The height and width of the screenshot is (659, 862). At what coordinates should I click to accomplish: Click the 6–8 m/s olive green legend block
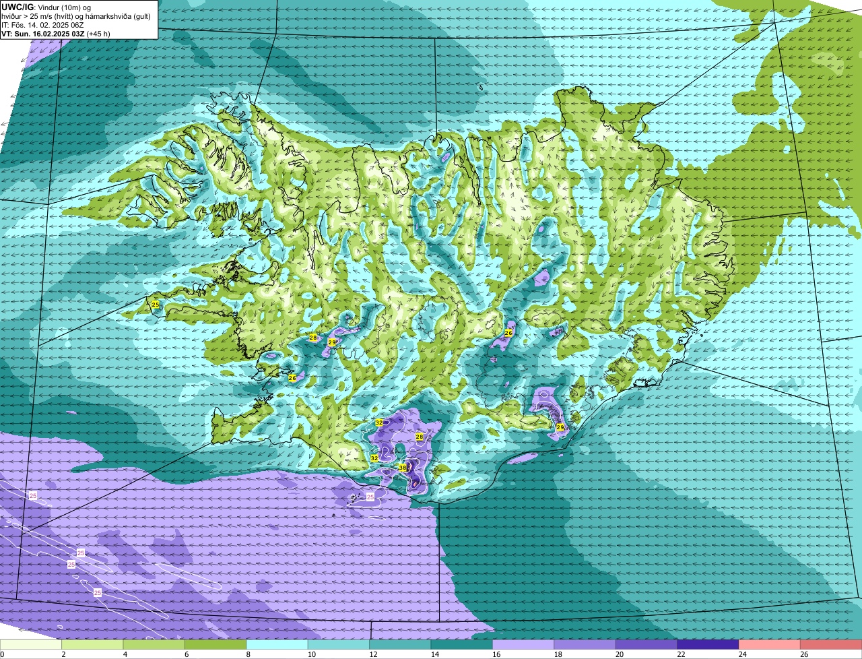[215, 645]
